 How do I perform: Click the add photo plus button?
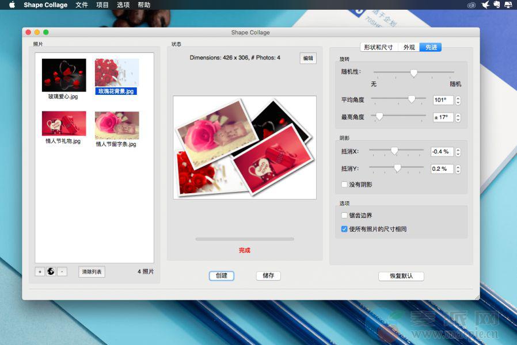pyautogui.click(x=40, y=271)
